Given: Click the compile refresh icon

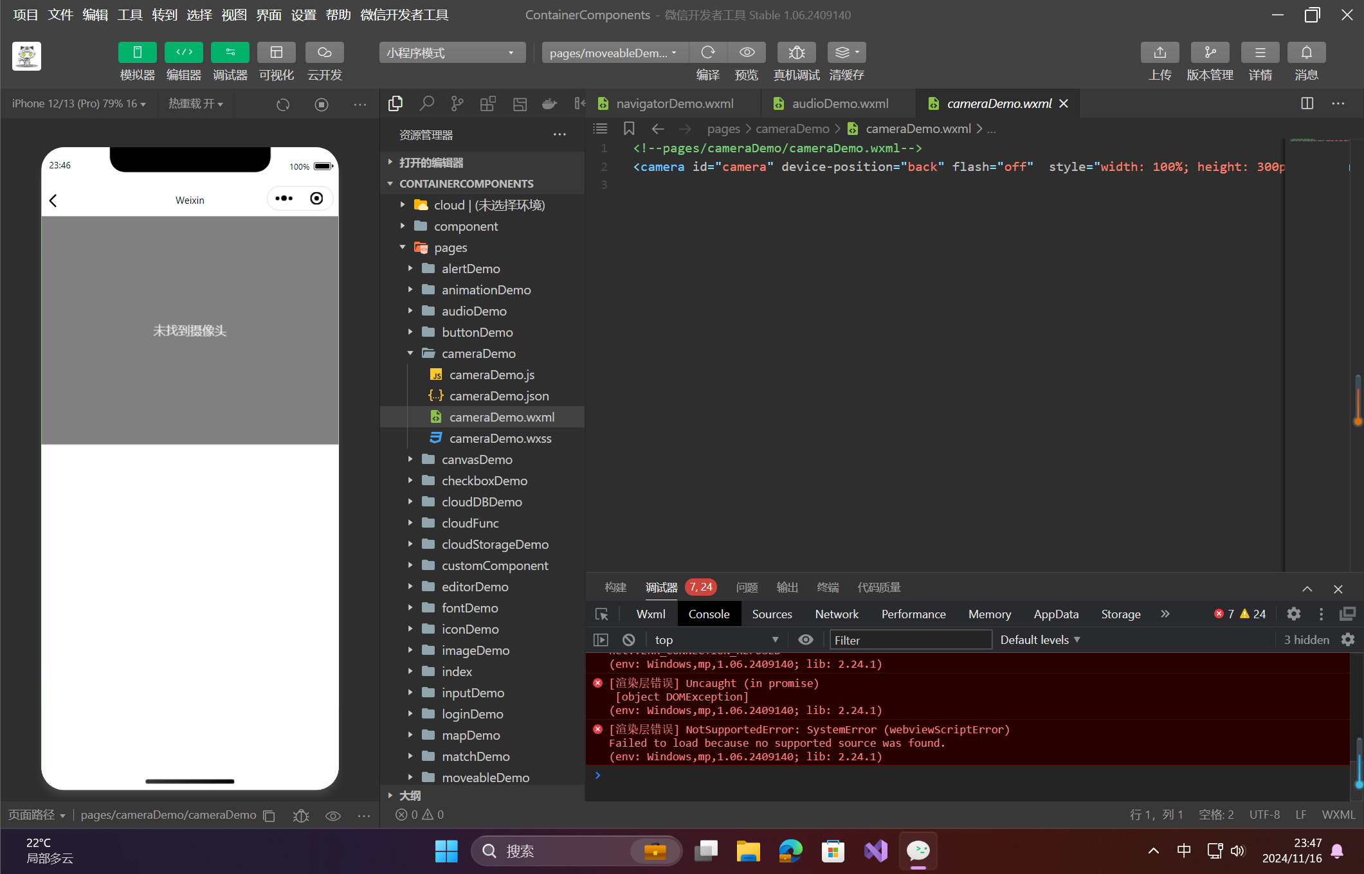Looking at the screenshot, I should (707, 53).
